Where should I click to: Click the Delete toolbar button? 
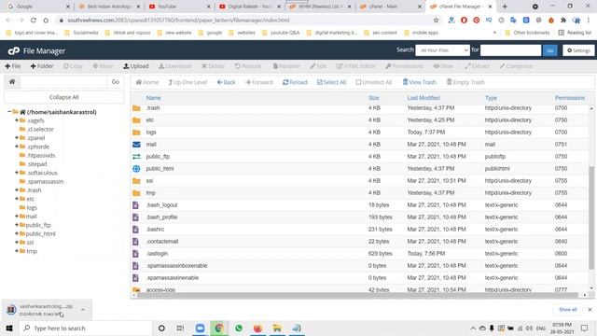pyautogui.click(x=213, y=66)
